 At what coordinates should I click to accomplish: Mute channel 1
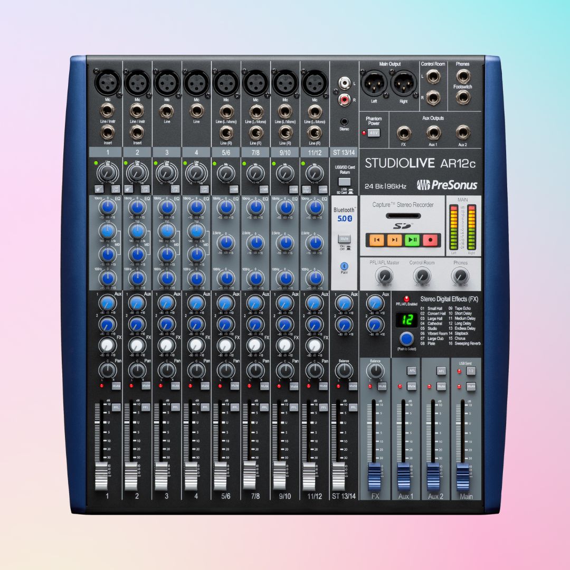coord(116,386)
